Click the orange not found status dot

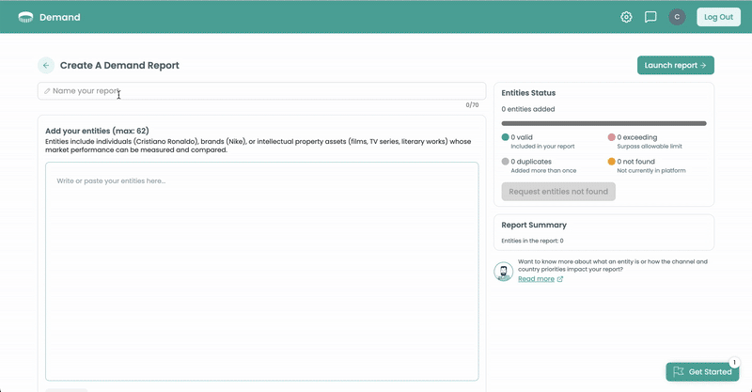(x=612, y=162)
